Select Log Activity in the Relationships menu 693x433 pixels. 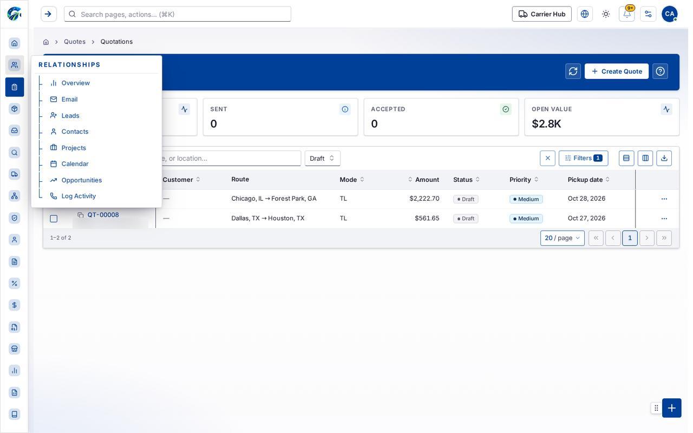(79, 196)
